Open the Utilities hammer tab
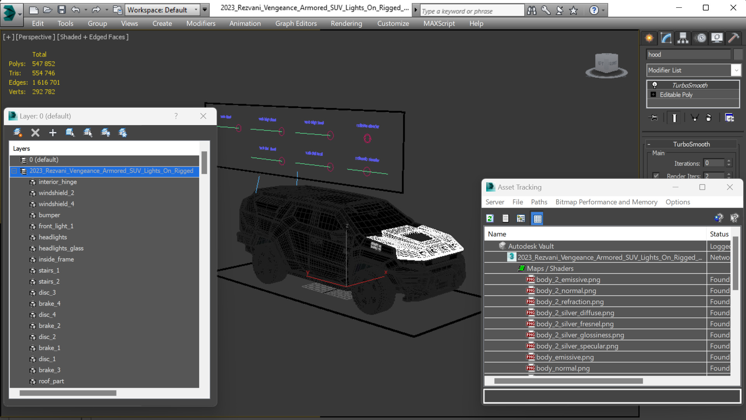746x420 pixels. 734,38
